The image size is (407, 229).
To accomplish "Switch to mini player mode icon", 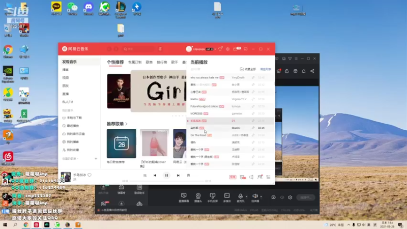I will [246, 49].
